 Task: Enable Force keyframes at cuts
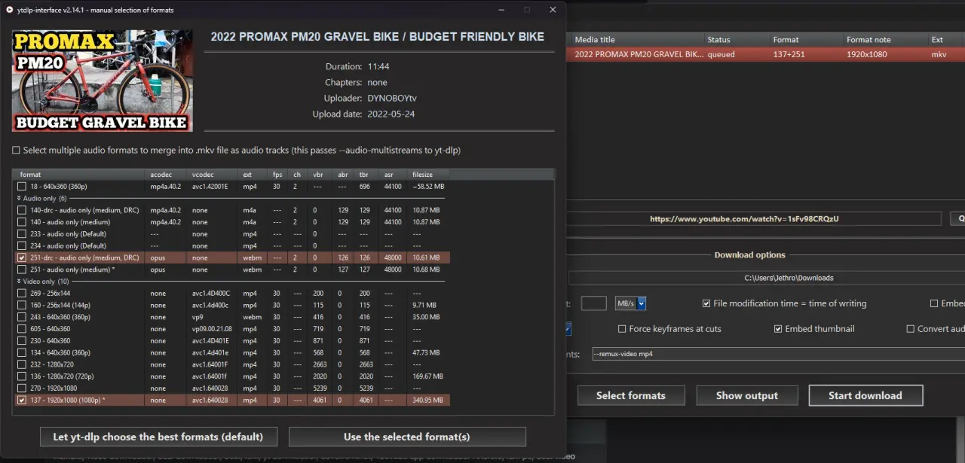(622, 329)
